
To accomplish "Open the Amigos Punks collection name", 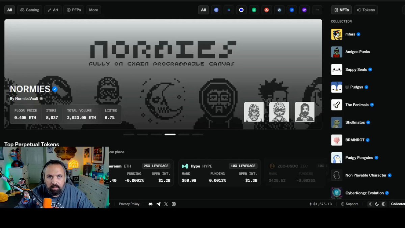I will 358,52.
